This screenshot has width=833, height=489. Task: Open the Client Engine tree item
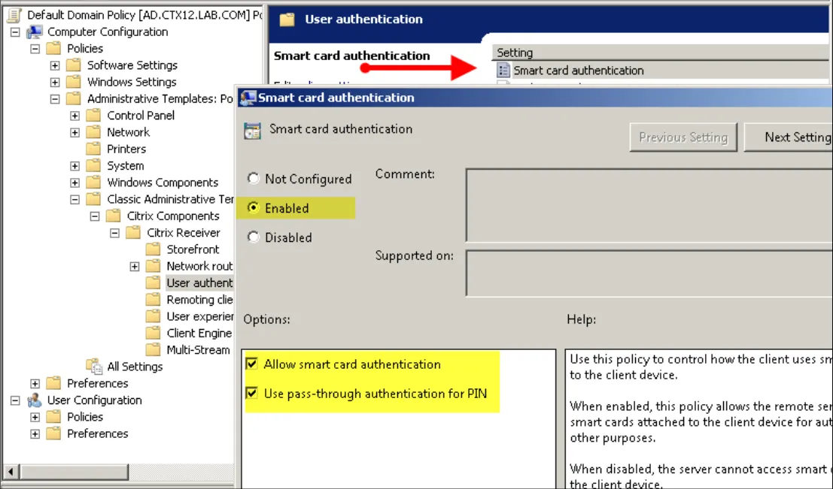(x=199, y=333)
